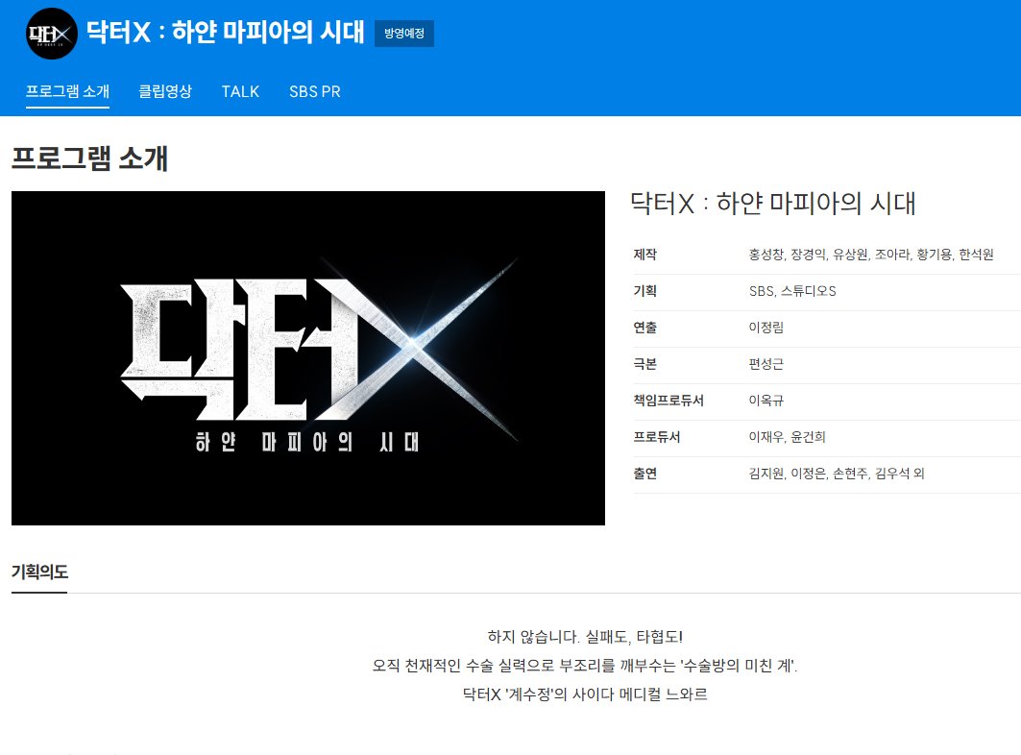Click the 프로그램 소개 page heading
Image resolution: width=1021 pixels, height=755 pixels.
coord(90,158)
